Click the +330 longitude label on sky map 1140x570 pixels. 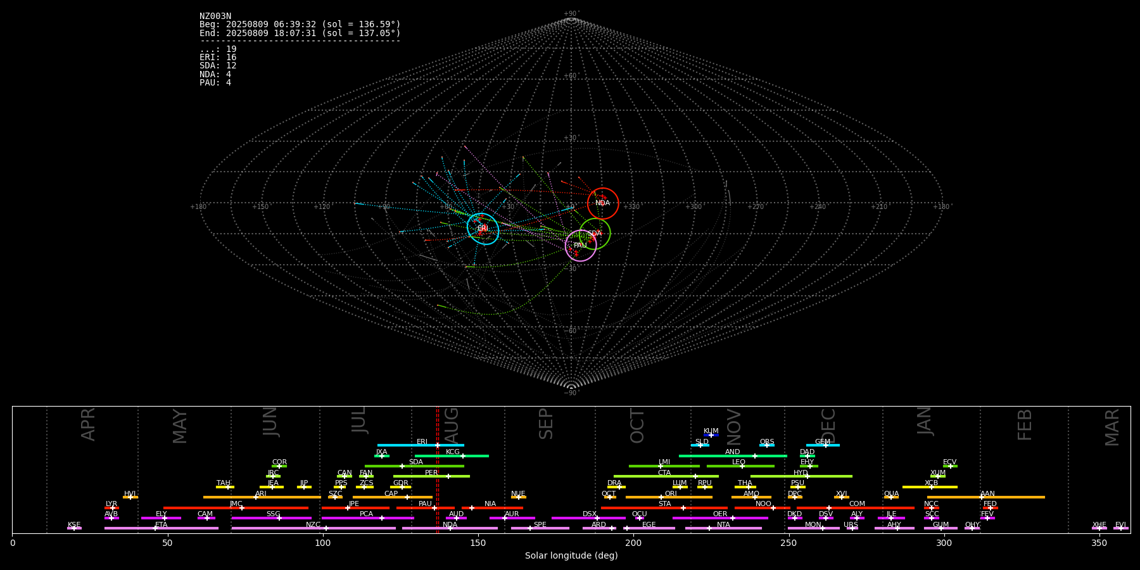631,207
